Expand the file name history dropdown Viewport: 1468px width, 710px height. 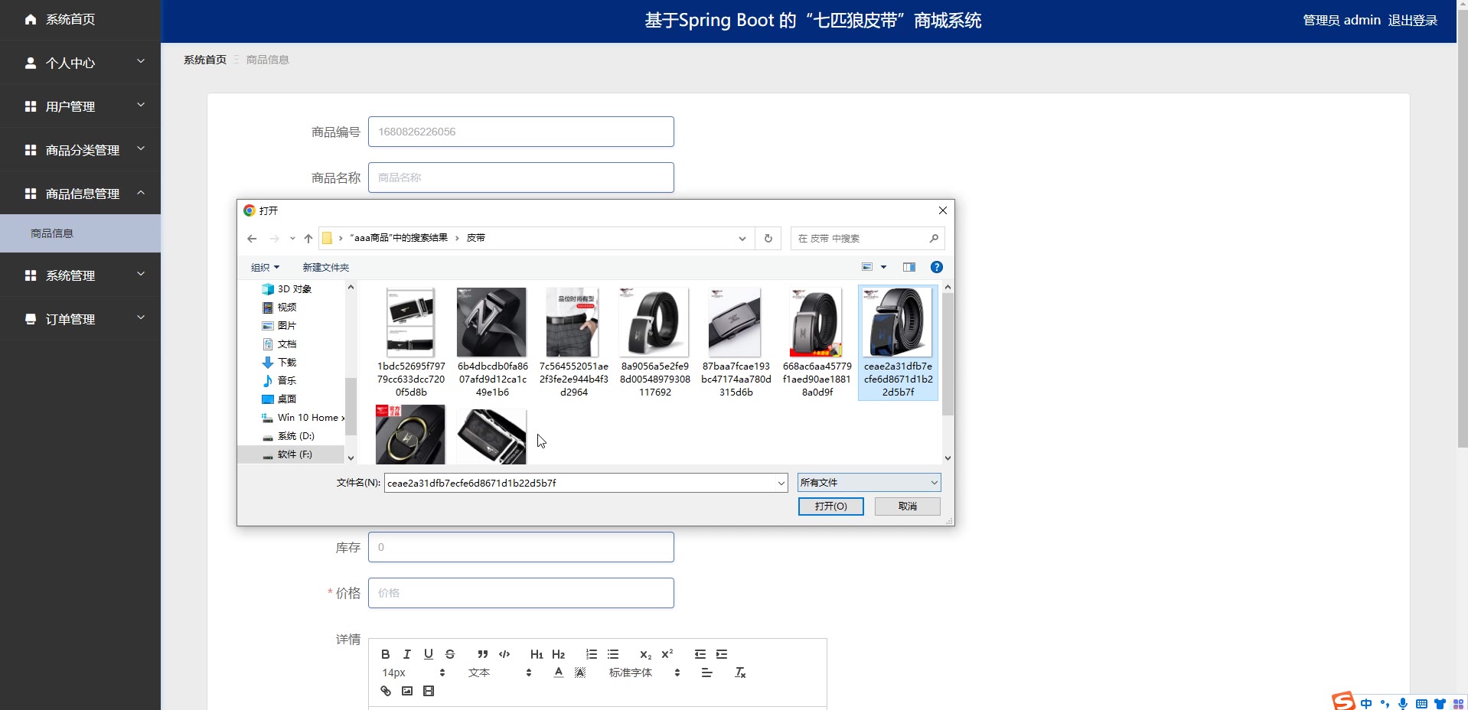pyautogui.click(x=781, y=483)
